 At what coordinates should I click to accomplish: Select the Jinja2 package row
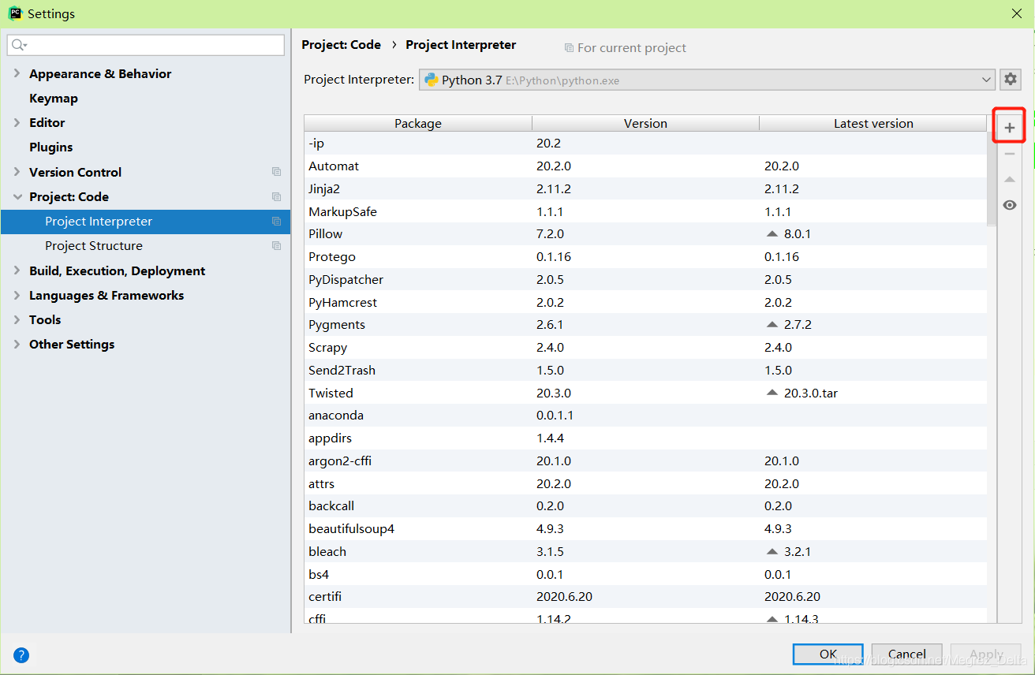click(645, 189)
